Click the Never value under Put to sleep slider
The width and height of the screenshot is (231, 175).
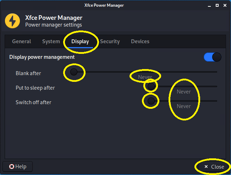(184, 92)
